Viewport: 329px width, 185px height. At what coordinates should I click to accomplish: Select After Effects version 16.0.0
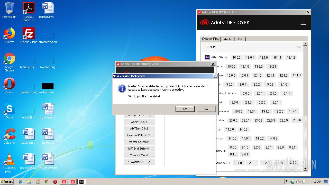[236, 57]
